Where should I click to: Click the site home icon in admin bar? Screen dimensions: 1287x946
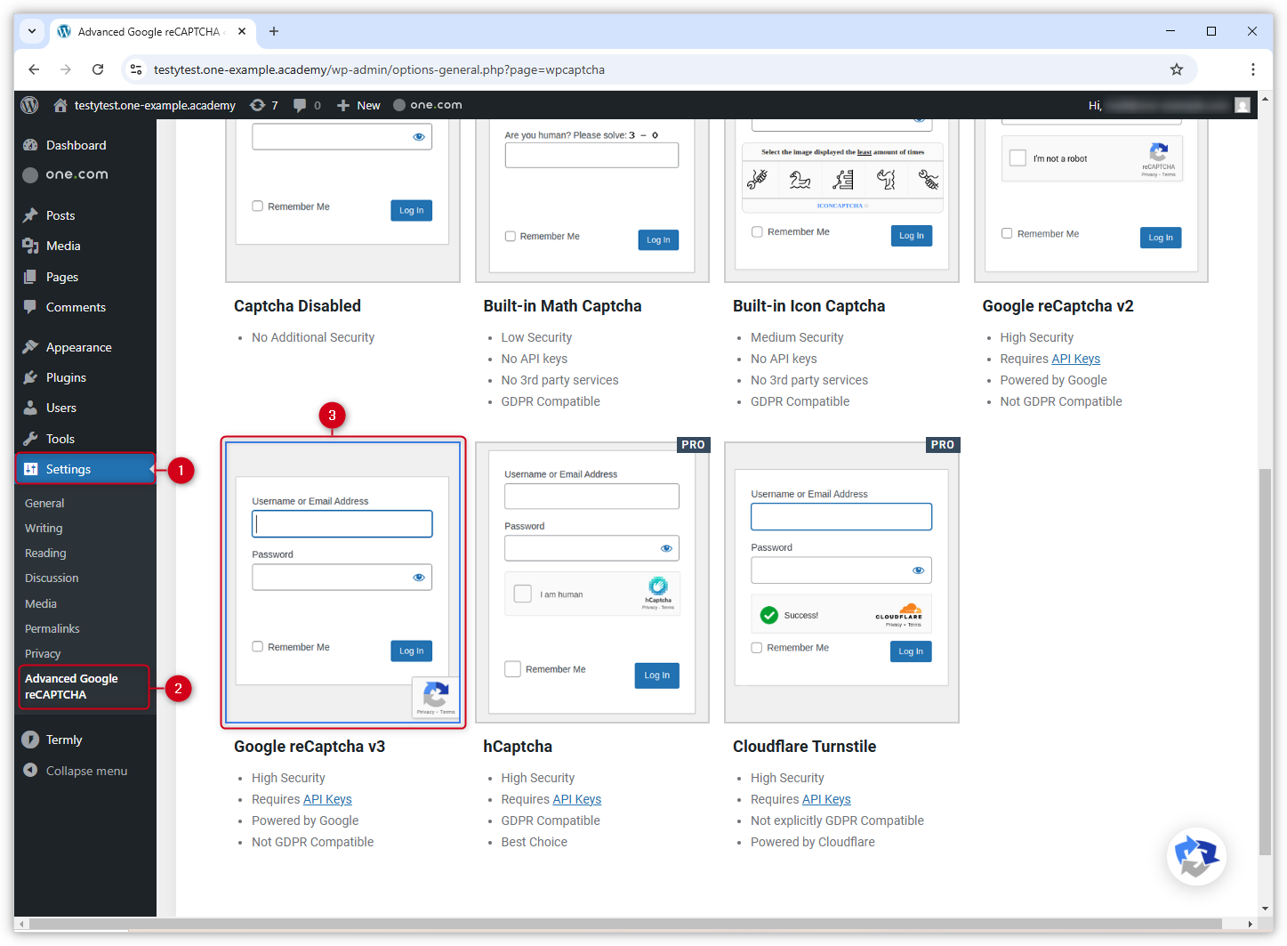tap(60, 105)
